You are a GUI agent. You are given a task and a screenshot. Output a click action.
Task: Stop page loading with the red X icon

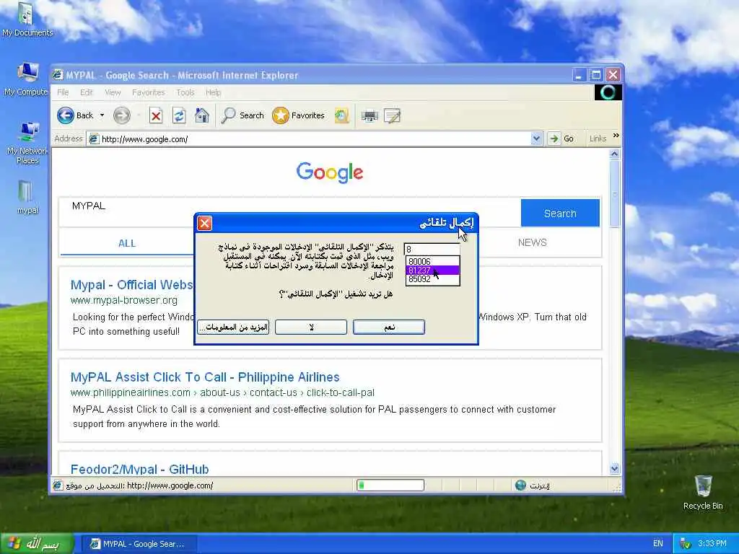[x=156, y=115]
